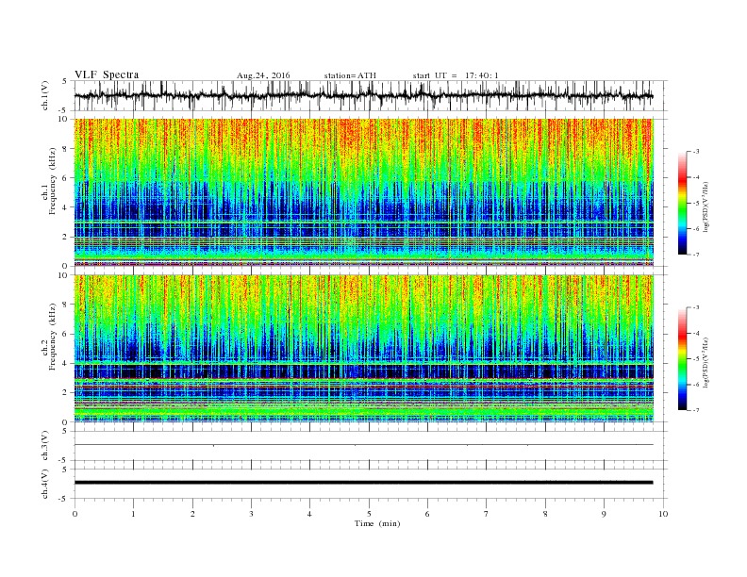Click the ch.2 spectrogram color scale bar
Image resolution: width=747 pixels, height=577 pixels.
click(x=683, y=358)
